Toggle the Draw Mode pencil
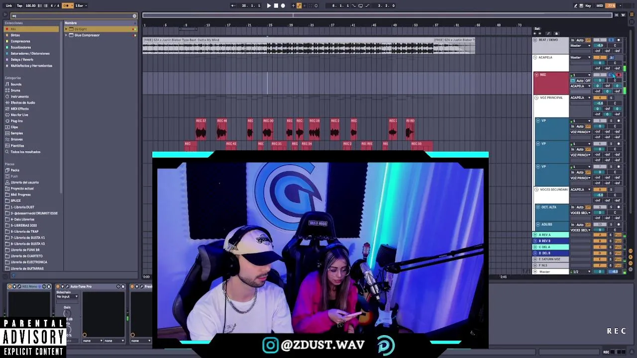This screenshot has width=637, height=358. coord(576,5)
